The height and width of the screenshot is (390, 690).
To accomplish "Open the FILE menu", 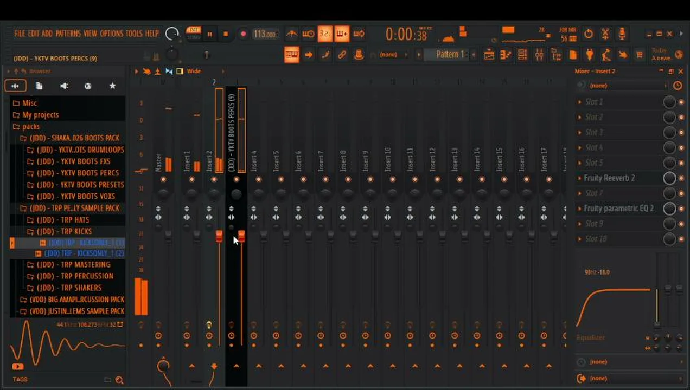I will tap(20, 34).
